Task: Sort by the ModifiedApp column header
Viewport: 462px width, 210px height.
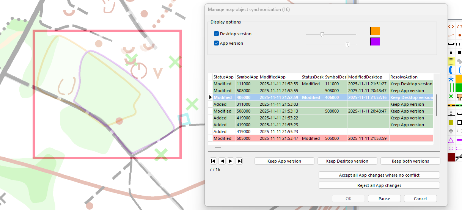Action: pos(280,77)
